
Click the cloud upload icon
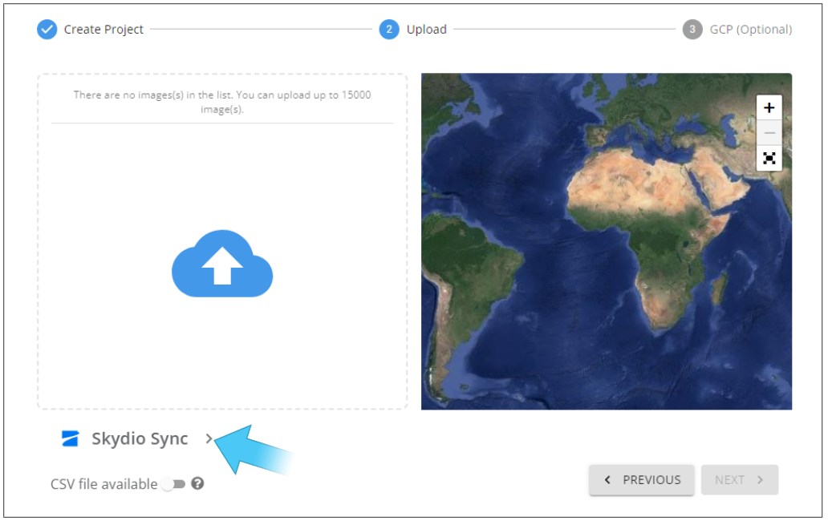click(222, 264)
